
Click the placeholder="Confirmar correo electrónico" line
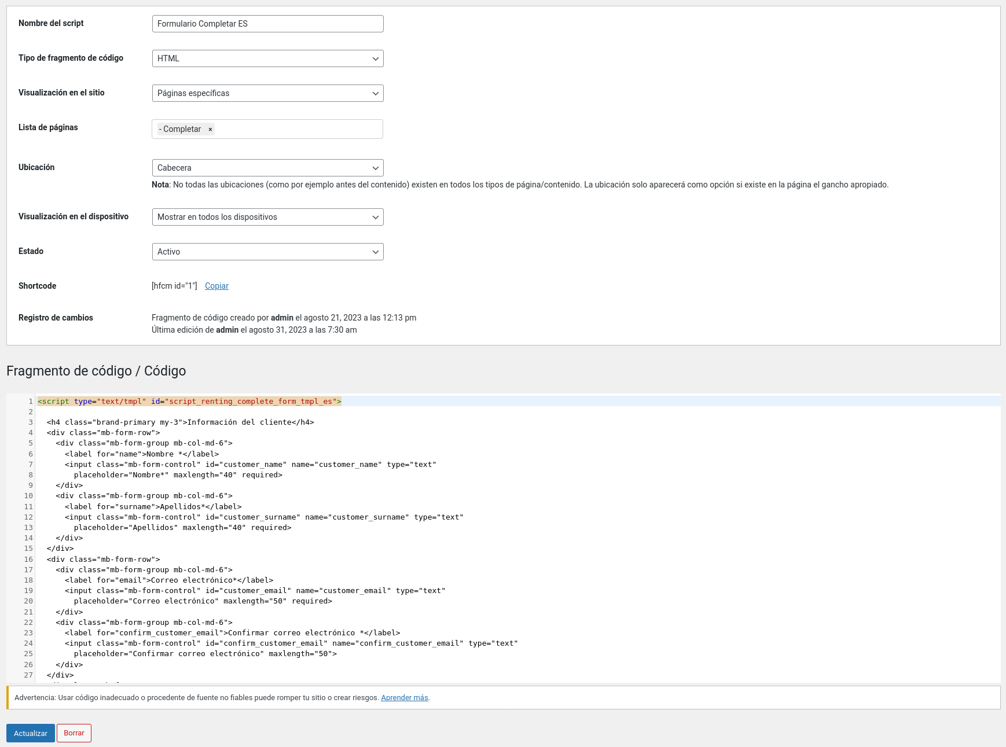(205, 654)
